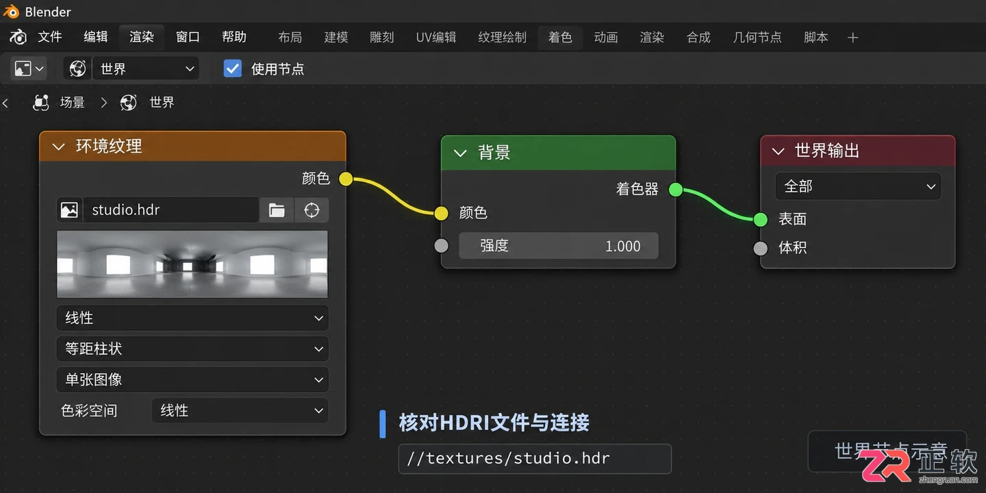
Task: Open the 等距柱状 projection dropdown
Action: (192, 349)
